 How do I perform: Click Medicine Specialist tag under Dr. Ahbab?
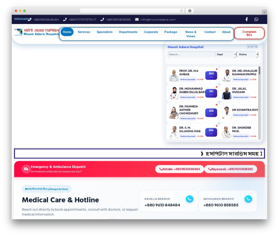point(187,79)
